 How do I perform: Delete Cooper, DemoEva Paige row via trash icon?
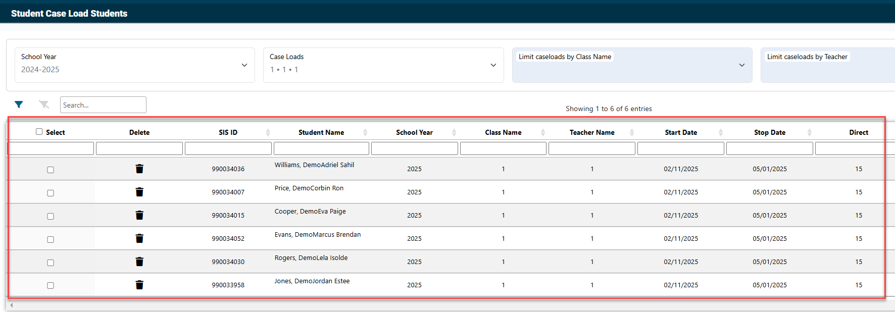[x=139, y=215]
